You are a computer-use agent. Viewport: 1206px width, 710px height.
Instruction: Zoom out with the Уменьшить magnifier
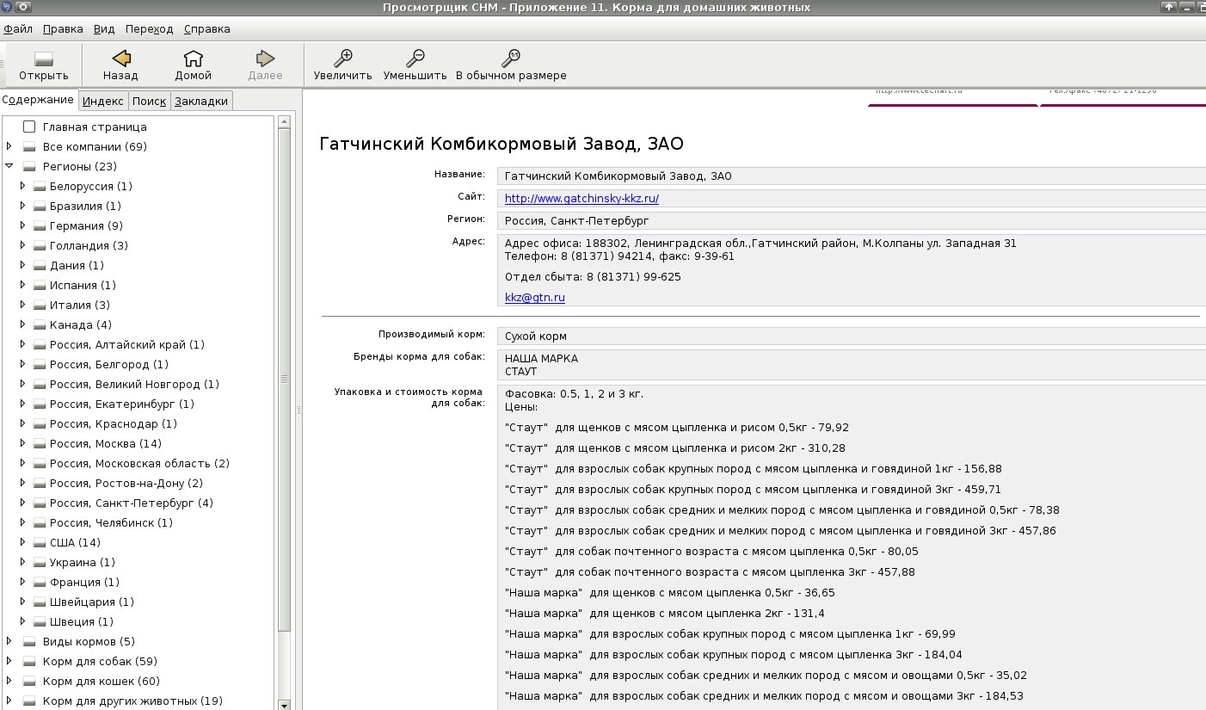tap(415, 59)
